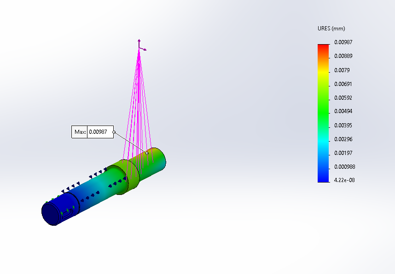Click the 0.00592 legend value

click(x=343, y=98)
